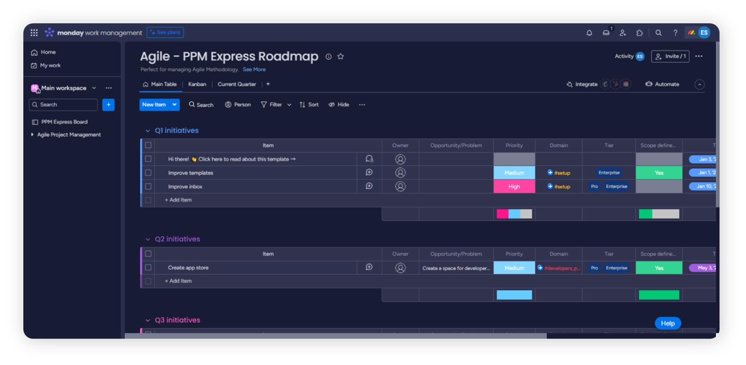Open updates bubble for Hi there row

(369, 159)
